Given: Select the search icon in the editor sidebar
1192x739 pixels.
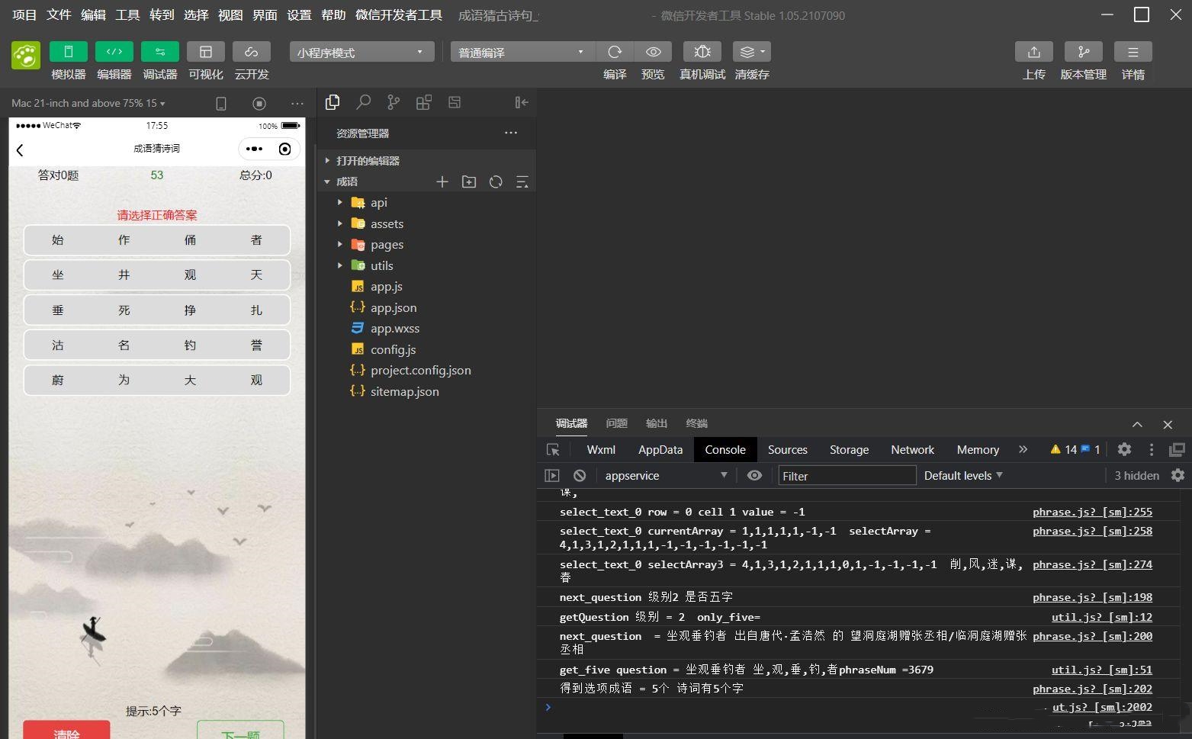Looking at the screenshot, I should 363,101.
